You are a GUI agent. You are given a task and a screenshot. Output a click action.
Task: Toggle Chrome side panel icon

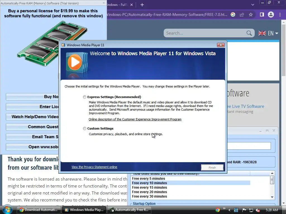point(262,14)
